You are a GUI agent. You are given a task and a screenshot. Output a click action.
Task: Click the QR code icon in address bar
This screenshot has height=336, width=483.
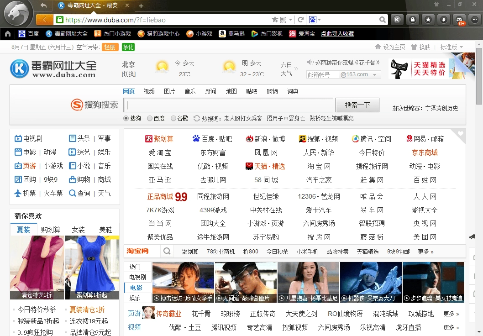[x=283, y=20]
